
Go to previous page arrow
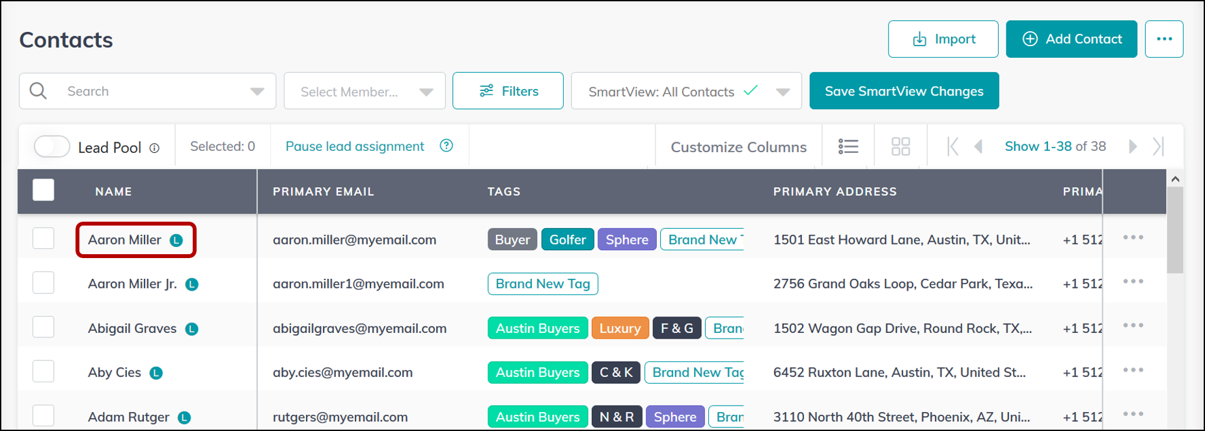coord(978,146)
